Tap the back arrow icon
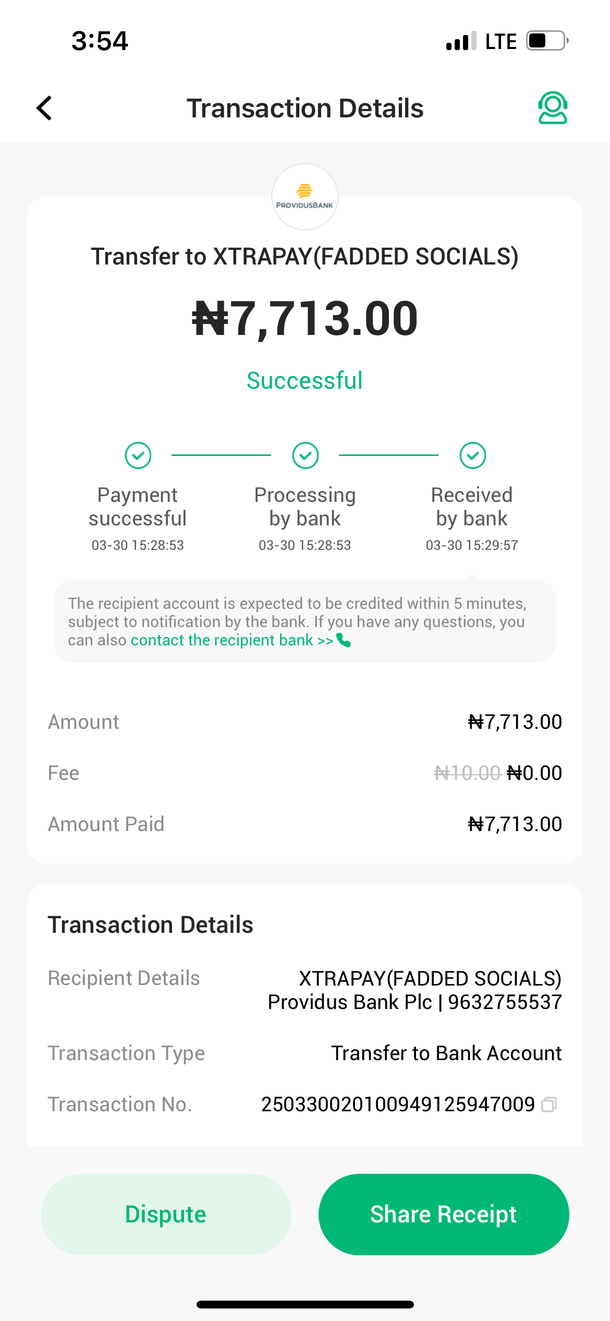Image resolution: width=610 pixels, height=1321 pixels. click(45, 108)
